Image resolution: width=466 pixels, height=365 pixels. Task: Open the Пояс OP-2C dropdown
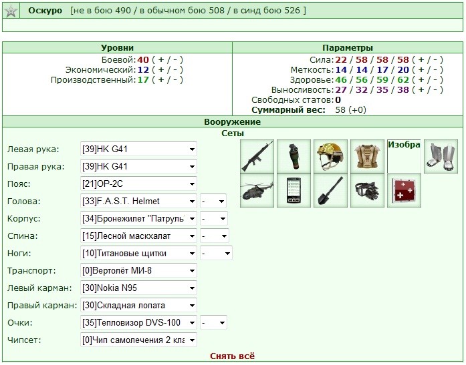pyautogui.click(x=138, y=184)
